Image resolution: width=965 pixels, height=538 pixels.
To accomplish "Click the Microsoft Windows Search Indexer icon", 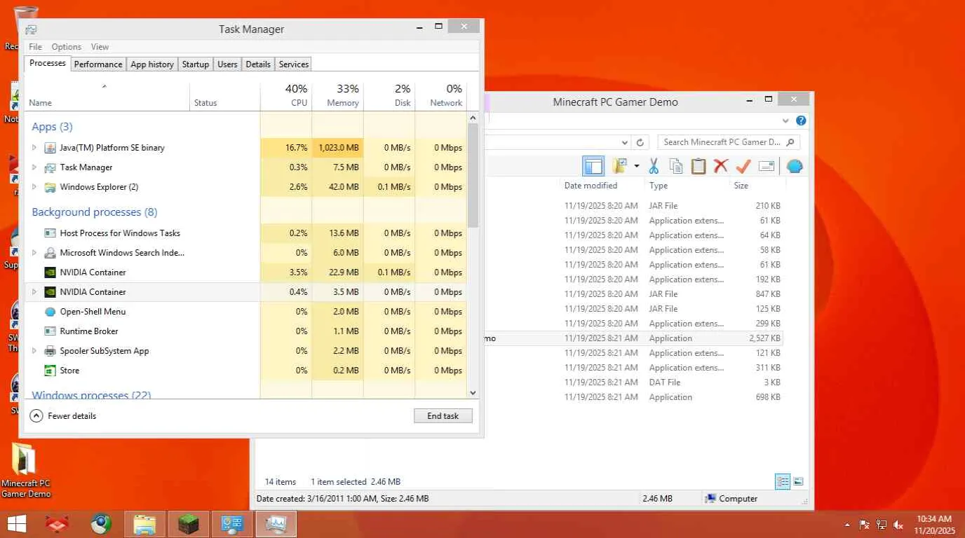I will point(50,253).
